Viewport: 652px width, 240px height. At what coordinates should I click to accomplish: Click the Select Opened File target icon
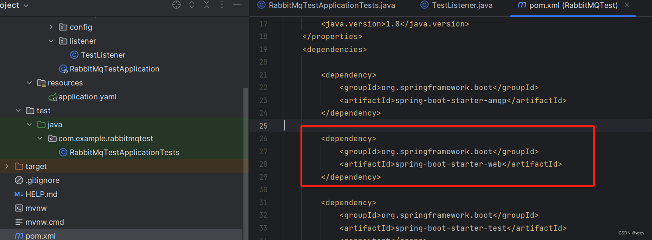pos(176,5)
